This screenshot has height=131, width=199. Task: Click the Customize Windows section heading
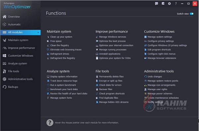click(x=159, y=32)
